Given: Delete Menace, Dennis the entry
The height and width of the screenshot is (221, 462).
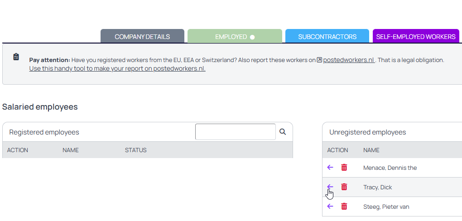Looking at the screenshot, I should [x=344, y=168].
